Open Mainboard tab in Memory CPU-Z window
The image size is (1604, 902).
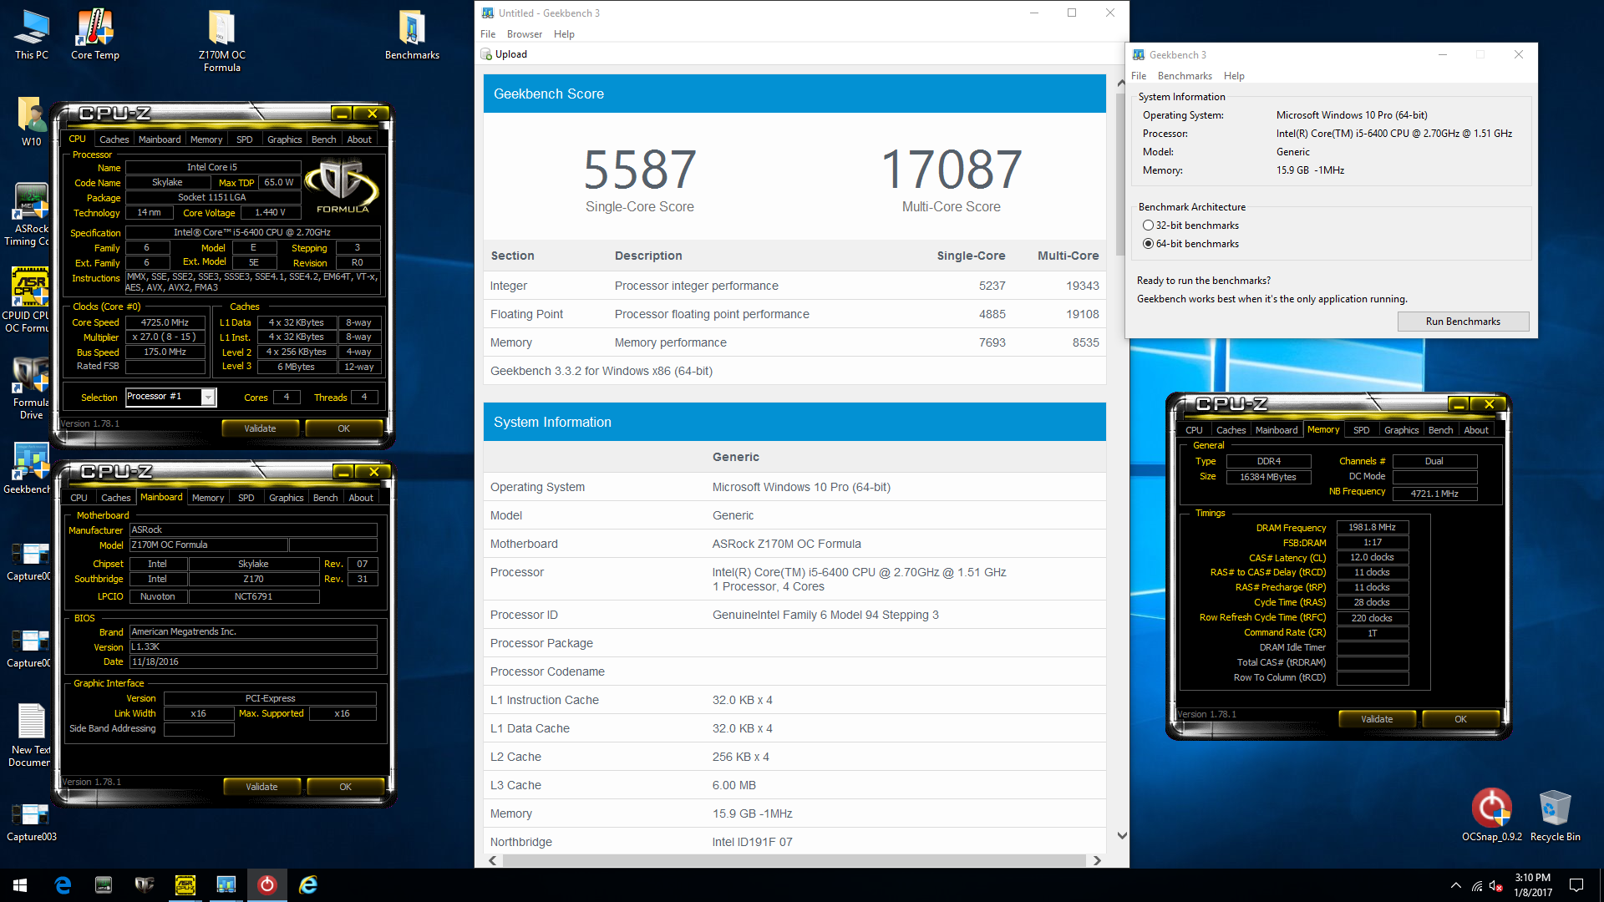1277,430
